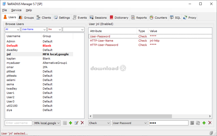Switch to the Counters tab
Image resolution: width=217 pixels, height=136 pixels.
click(x=158, y=18)
